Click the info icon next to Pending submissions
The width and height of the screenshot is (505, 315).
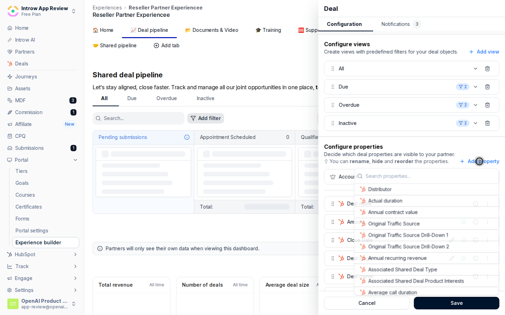coord(187,137)
